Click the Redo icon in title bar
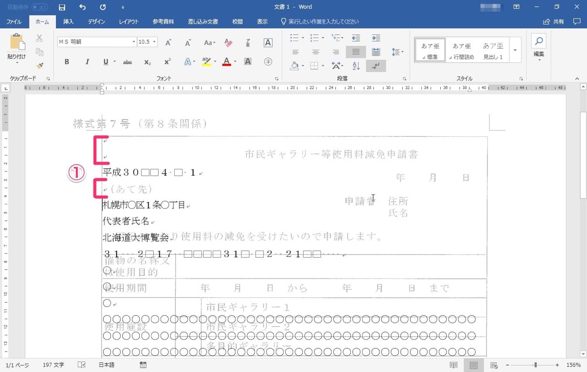 pyautogui.click(x=103, y=7)
